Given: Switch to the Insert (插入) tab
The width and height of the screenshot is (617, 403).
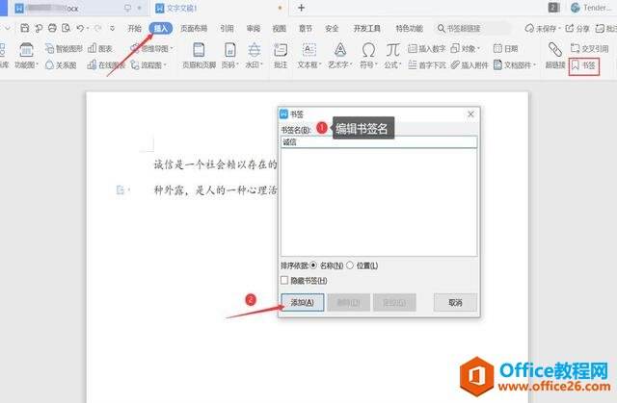Looking at the screenshot, I should (x=161, y=28).
